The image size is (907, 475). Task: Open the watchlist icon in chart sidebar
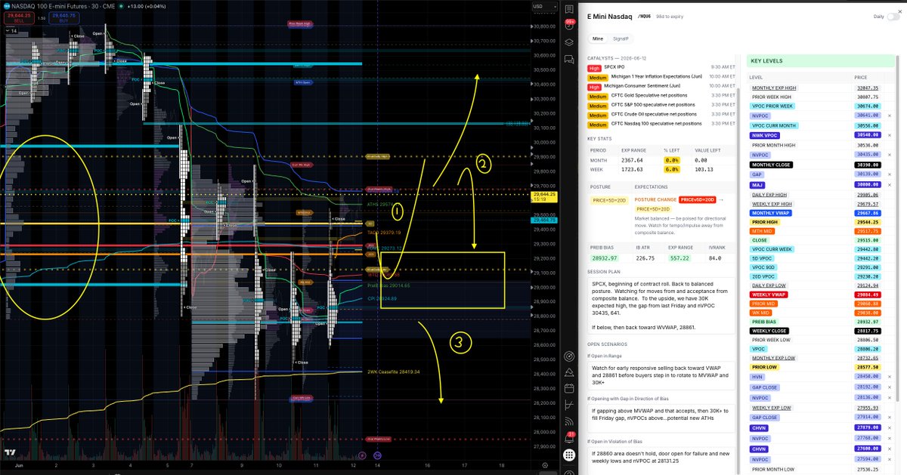pyautogui.click(x=569, y=8)
